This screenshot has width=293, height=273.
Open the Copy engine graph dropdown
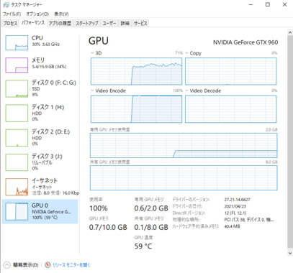point(186,53)
